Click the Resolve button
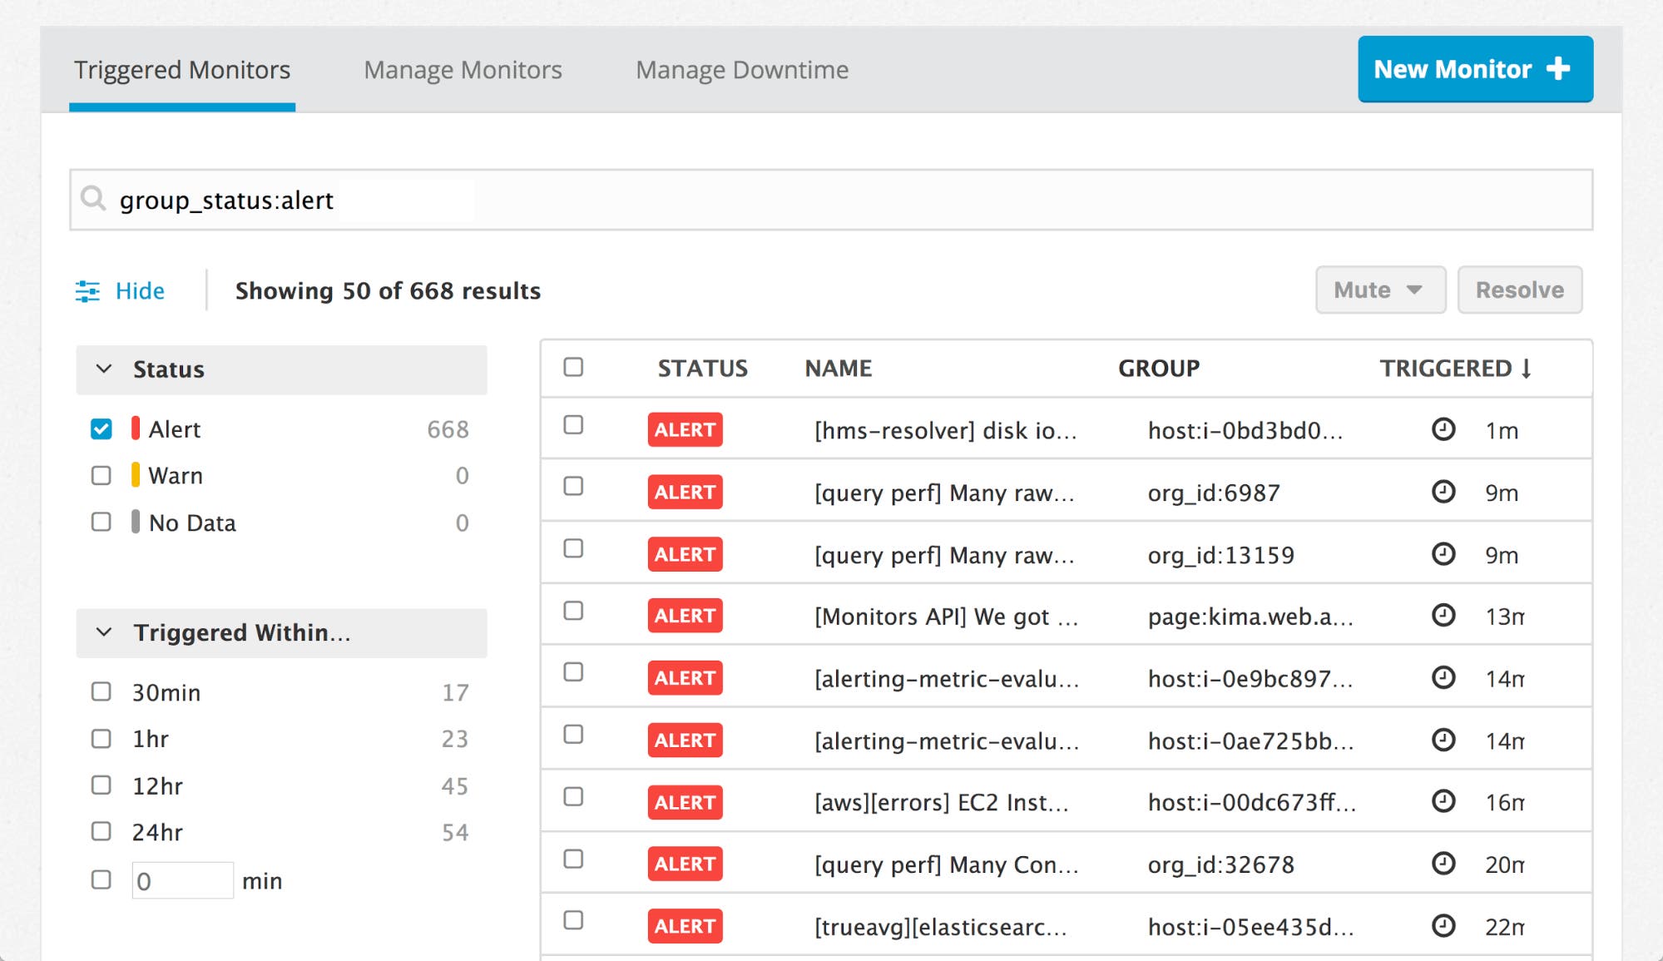Image resolution: width=1663 pixels, height=961 pixels. (x=1519, y=290)
